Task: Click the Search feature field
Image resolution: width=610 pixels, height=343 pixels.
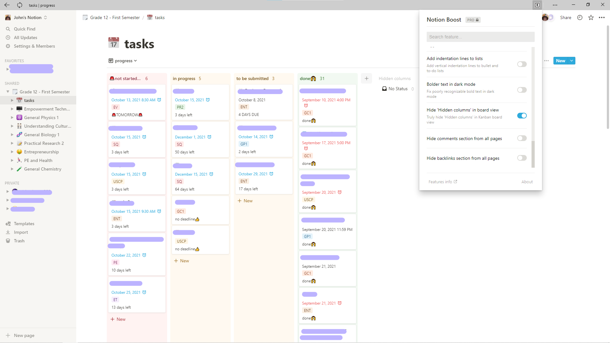Action: 480,37
